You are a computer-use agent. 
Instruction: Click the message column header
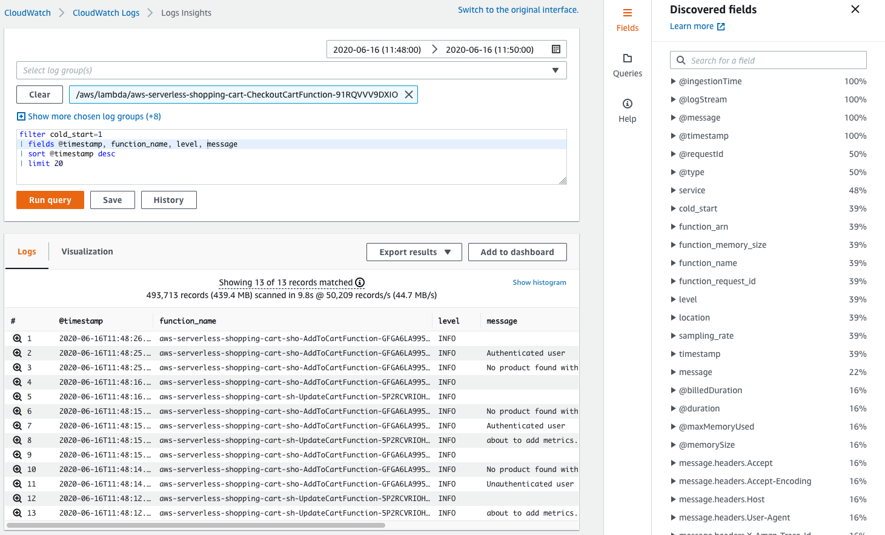pyautogui.click(x=502, y=321)
